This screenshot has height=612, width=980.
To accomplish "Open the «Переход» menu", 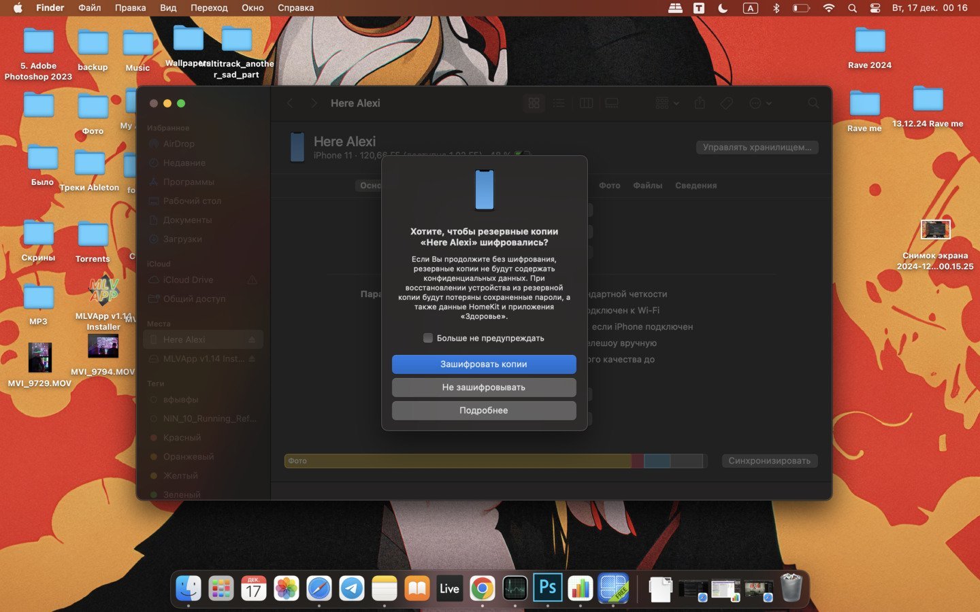I will 209,8.
